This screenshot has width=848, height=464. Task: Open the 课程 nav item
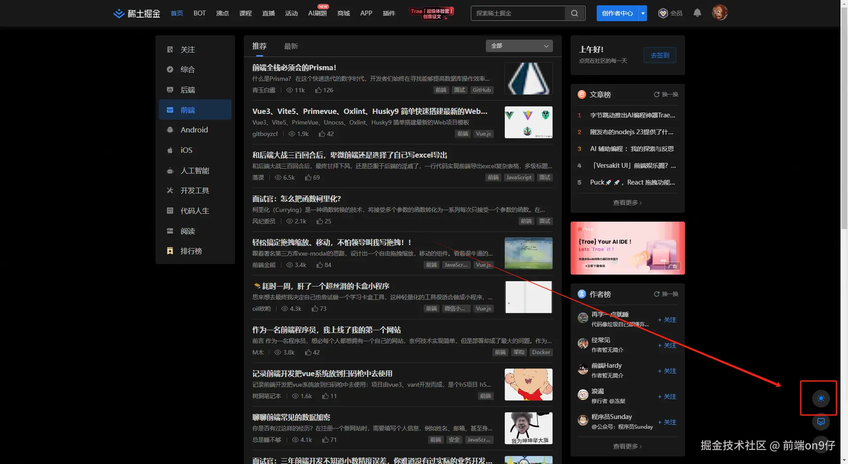(246, 13)
